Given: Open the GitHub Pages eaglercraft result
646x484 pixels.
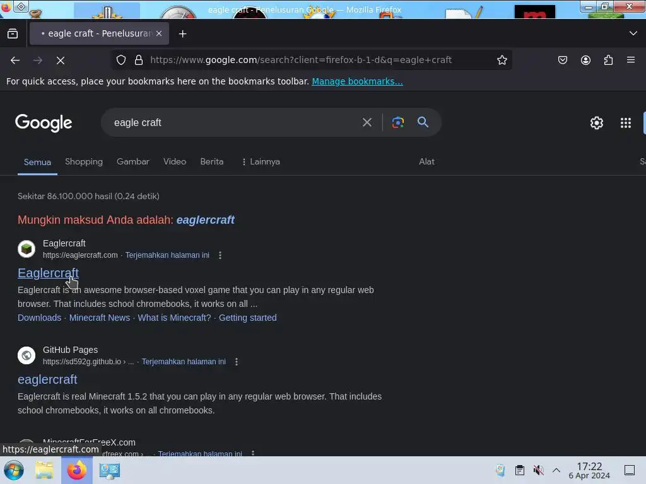Looking at the screenshot, I should tap(47, 379).
